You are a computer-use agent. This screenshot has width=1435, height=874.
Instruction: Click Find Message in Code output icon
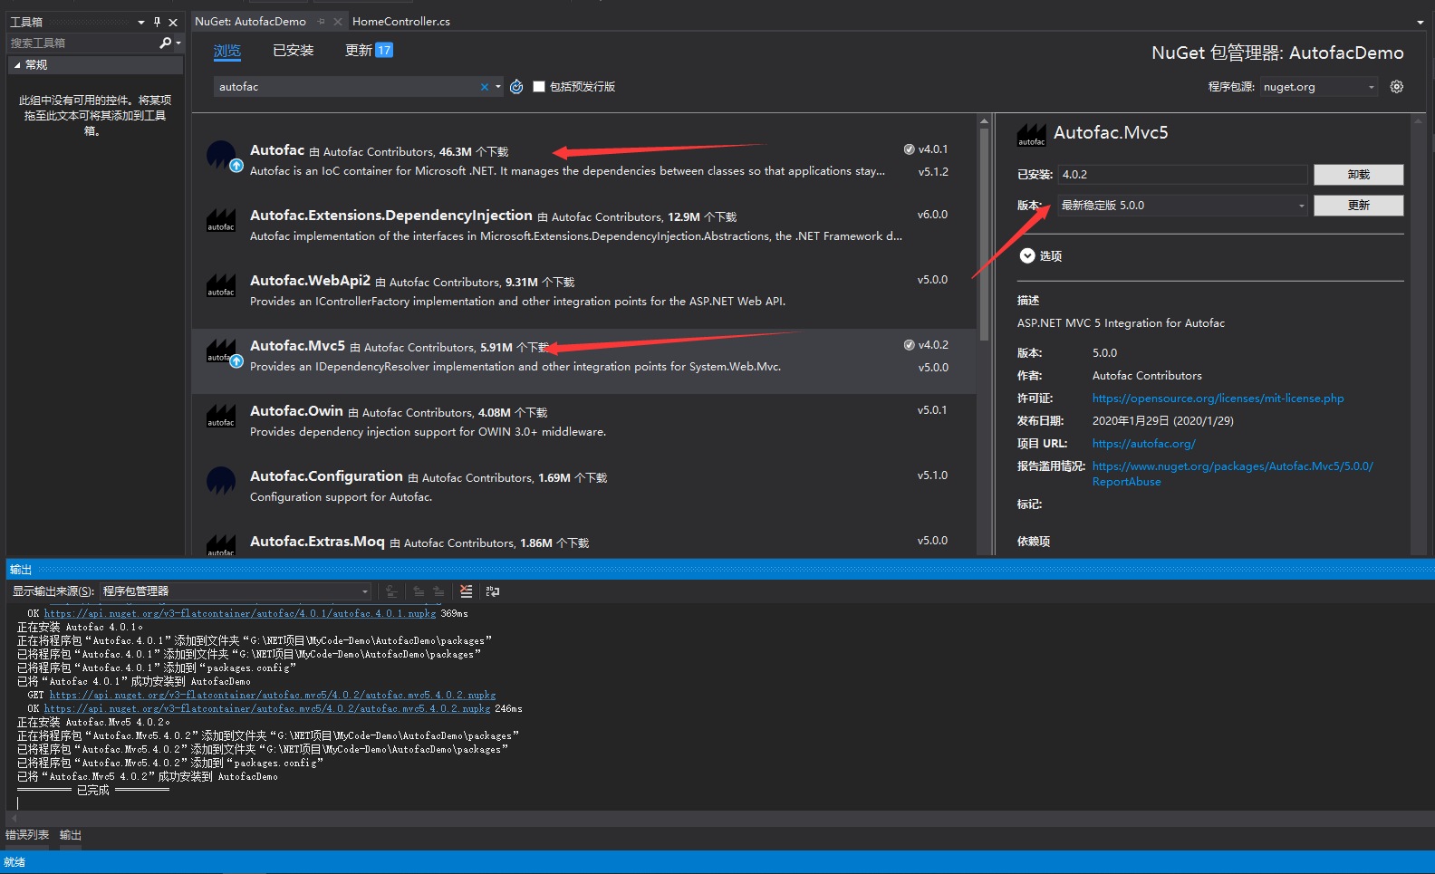pyautogui.click(x=391, y=591)
